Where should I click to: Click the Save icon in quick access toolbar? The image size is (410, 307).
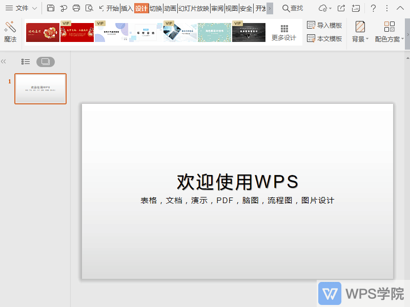tap(51, 8)
